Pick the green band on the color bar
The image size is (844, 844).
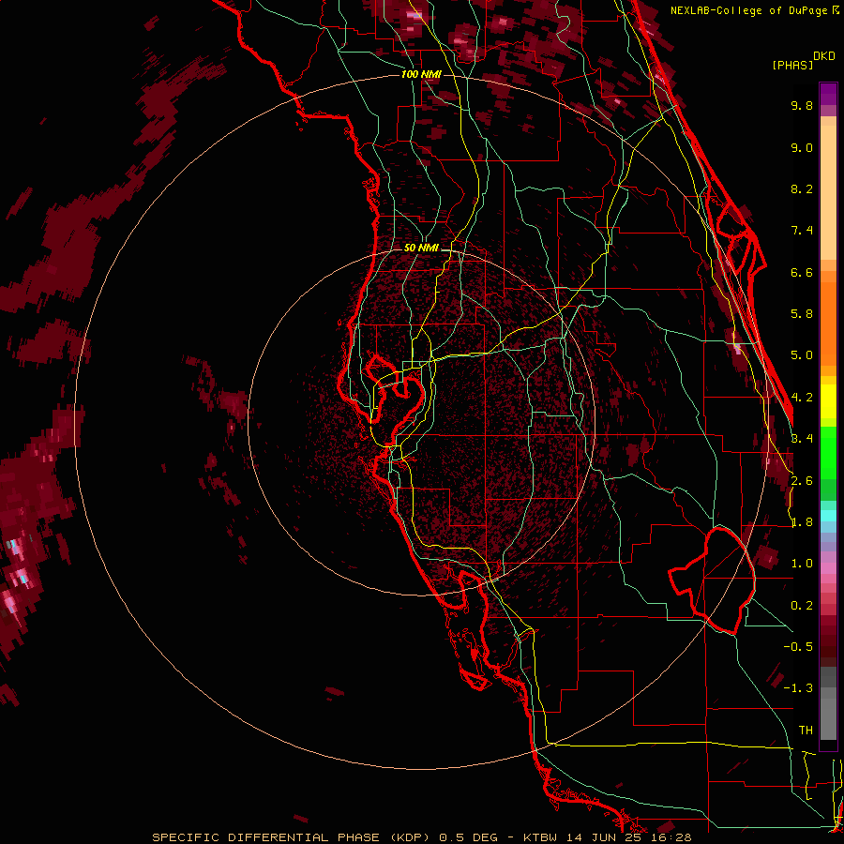click(828, 452)
